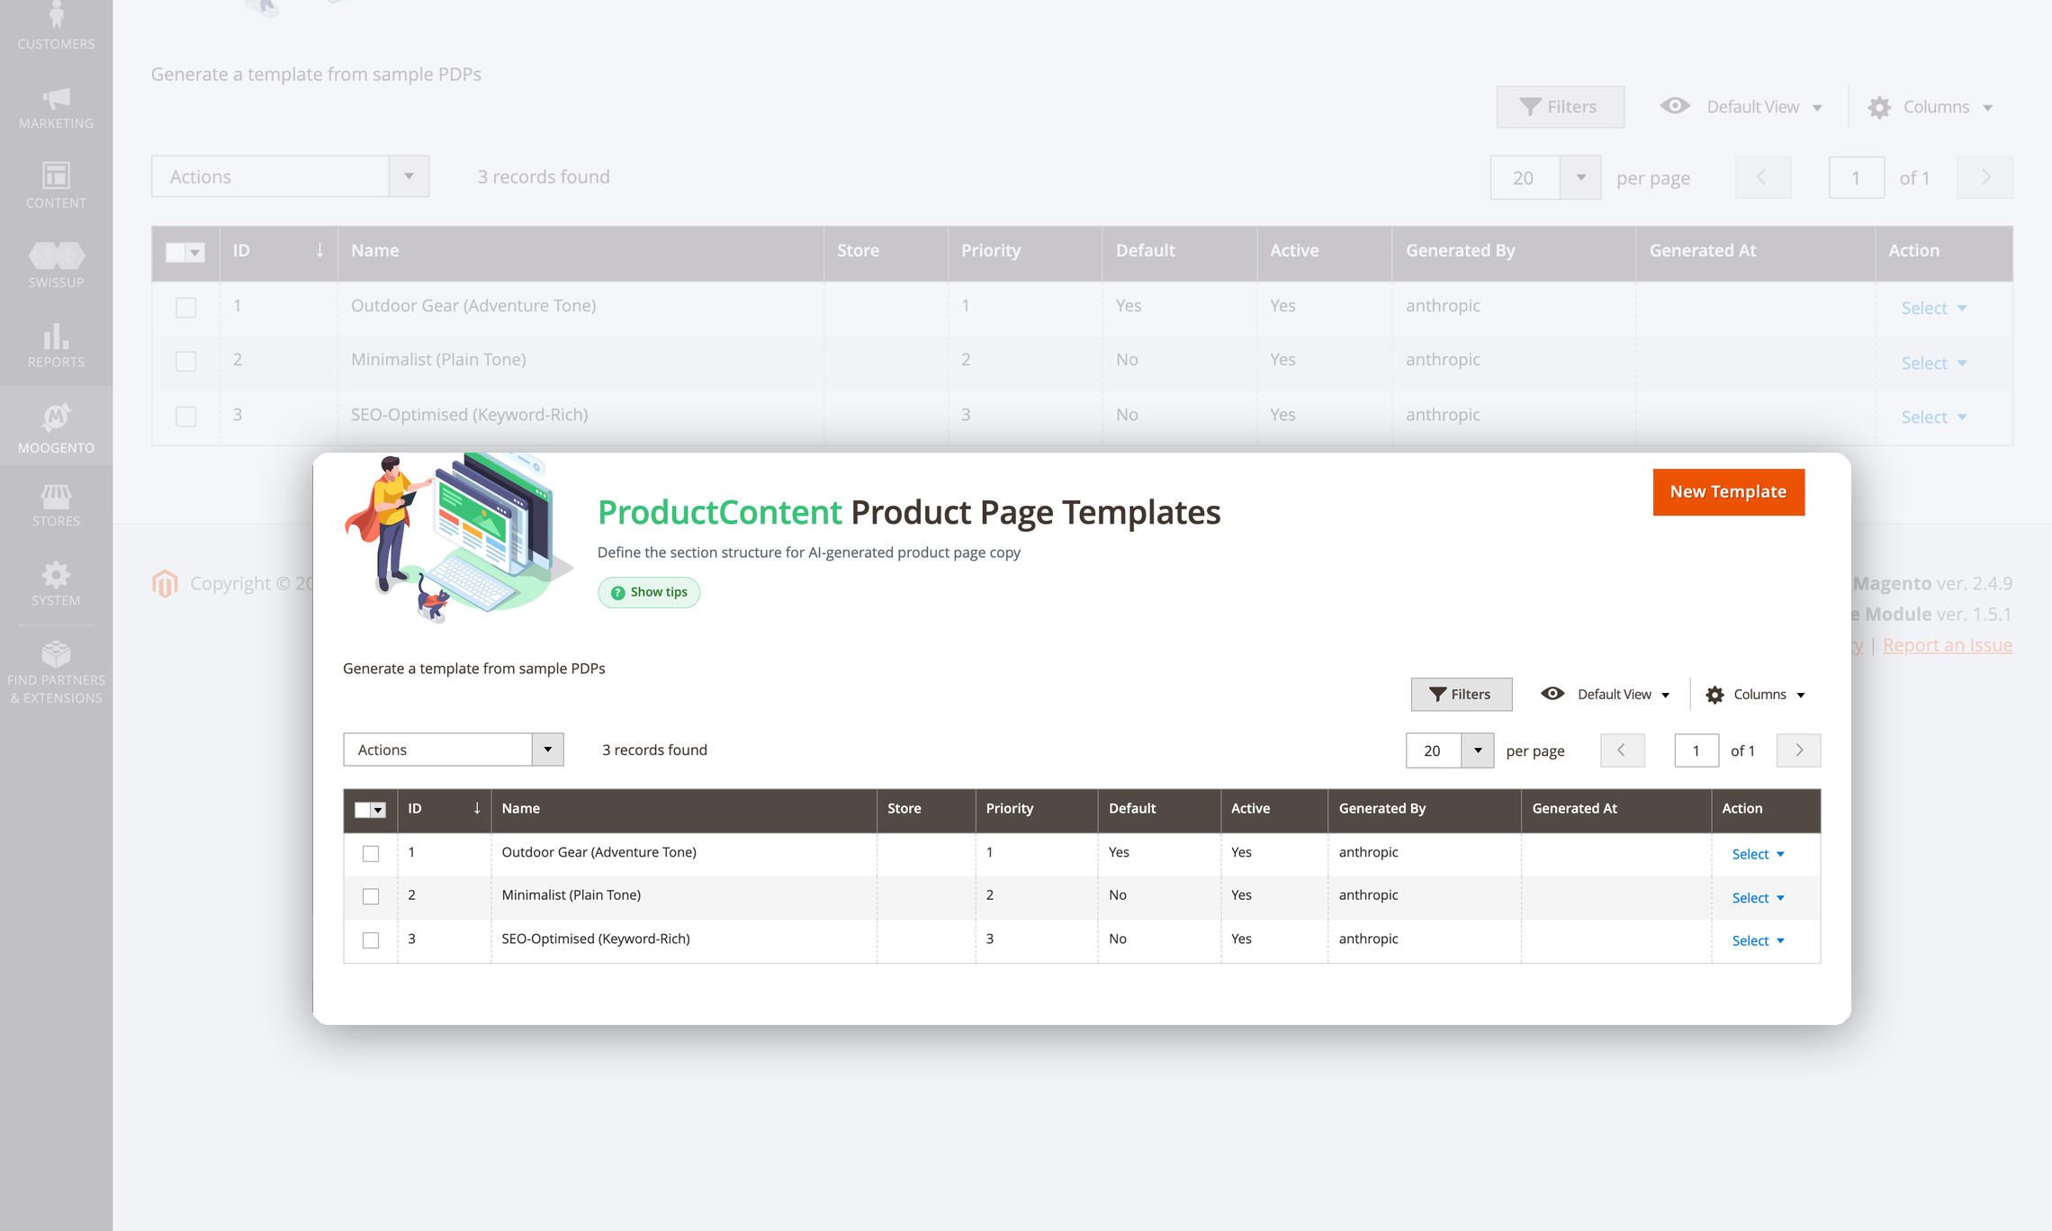2052x1231 pixels.
Task: Click the page number field in front panel
Action: pyautogui.click(x=1696, y=750)
